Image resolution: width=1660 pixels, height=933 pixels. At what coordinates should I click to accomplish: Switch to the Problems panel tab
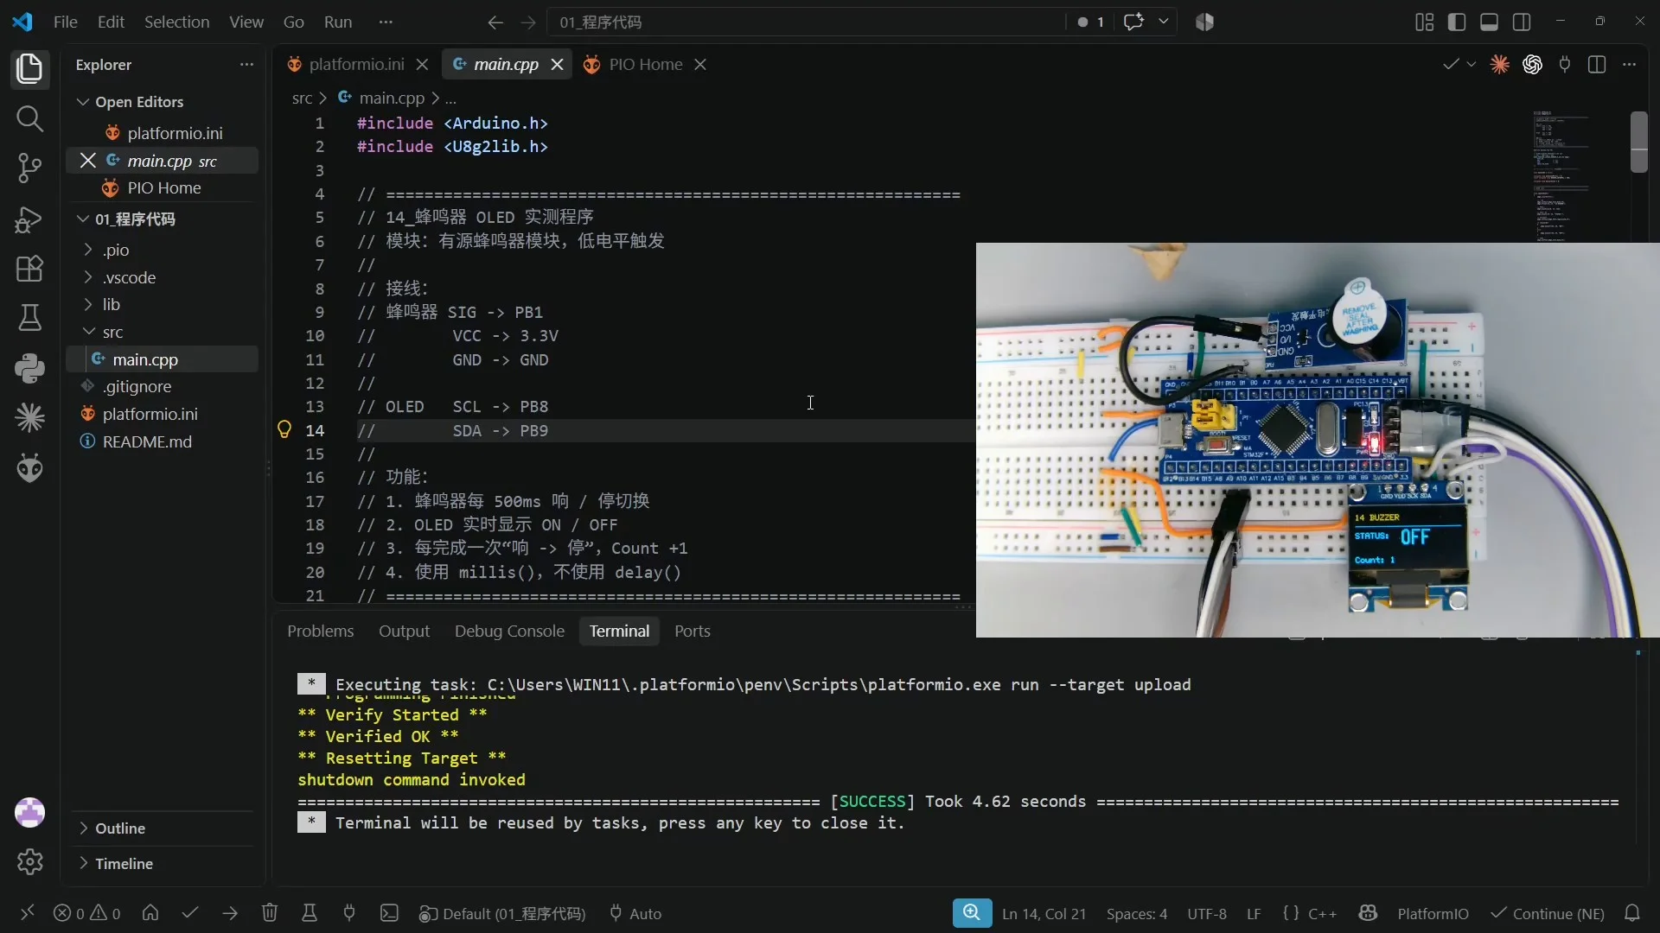(320, 632)
